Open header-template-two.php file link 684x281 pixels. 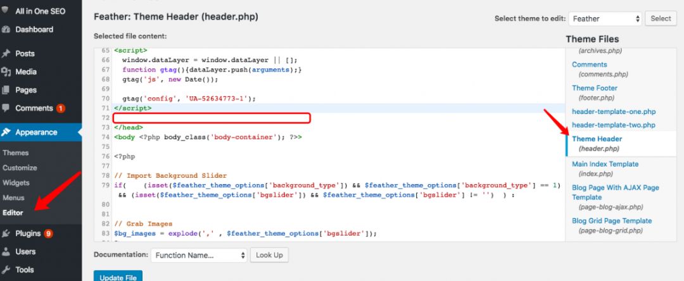(614, 125)
